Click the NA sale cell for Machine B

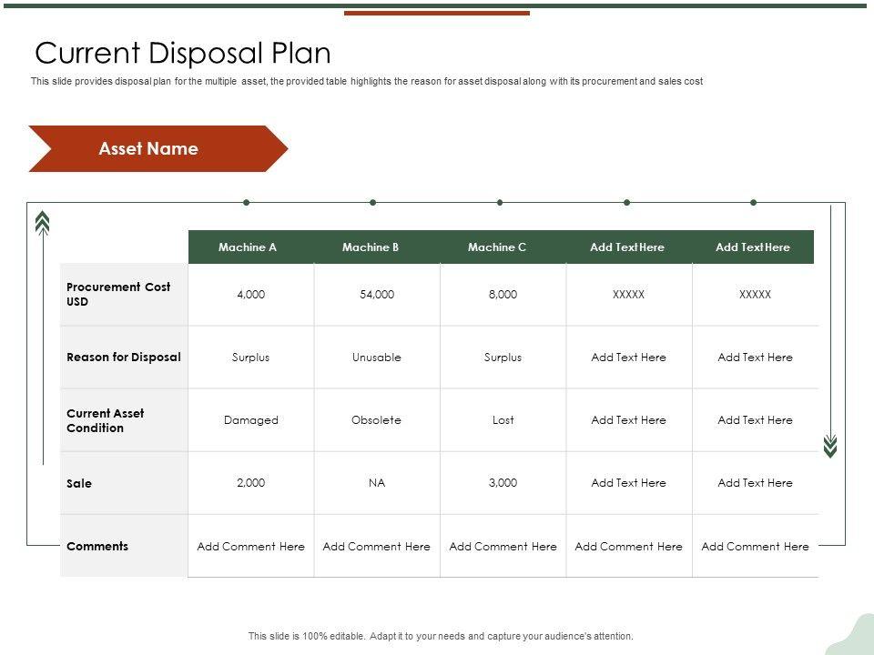coord(377,483)
